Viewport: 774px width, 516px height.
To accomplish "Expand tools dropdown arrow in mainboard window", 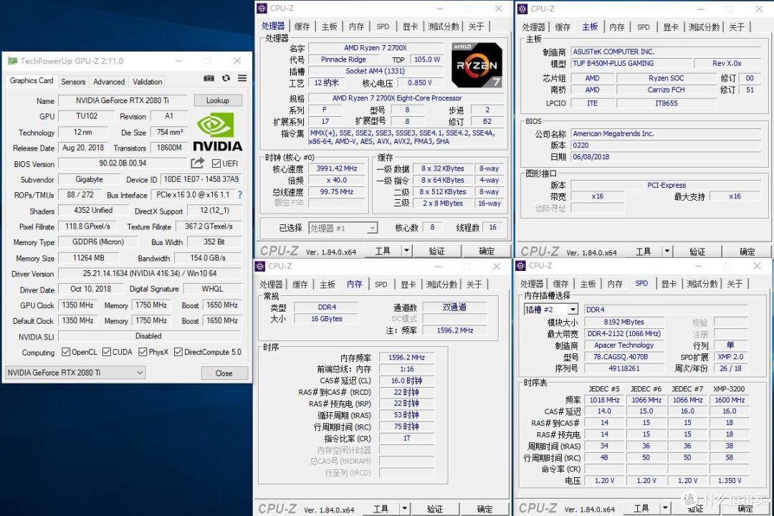I will click(667, 252).
